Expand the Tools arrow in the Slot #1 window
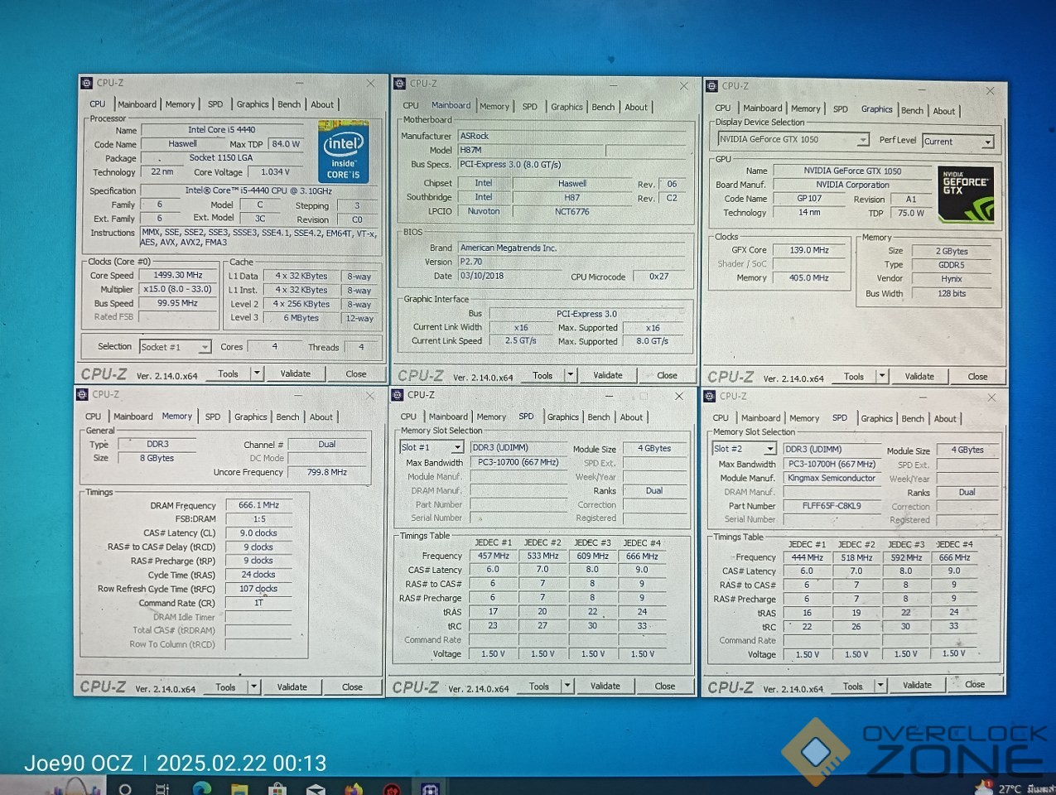Viewport: 1056px width, 795px height. click(567, 686)
